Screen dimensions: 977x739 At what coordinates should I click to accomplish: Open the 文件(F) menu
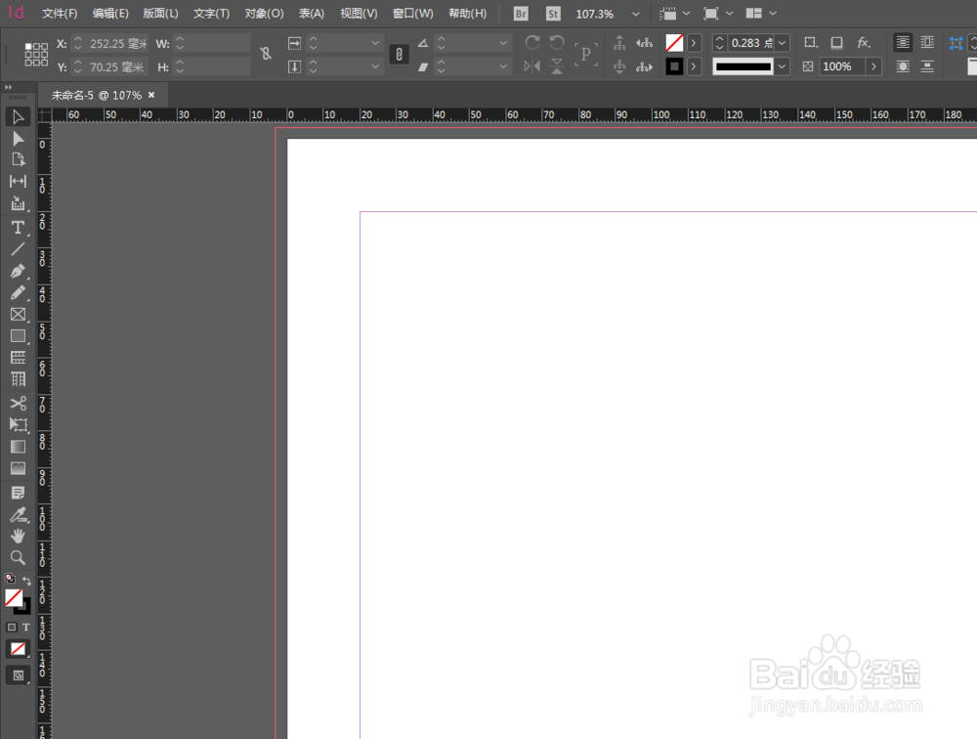point(60,14)
